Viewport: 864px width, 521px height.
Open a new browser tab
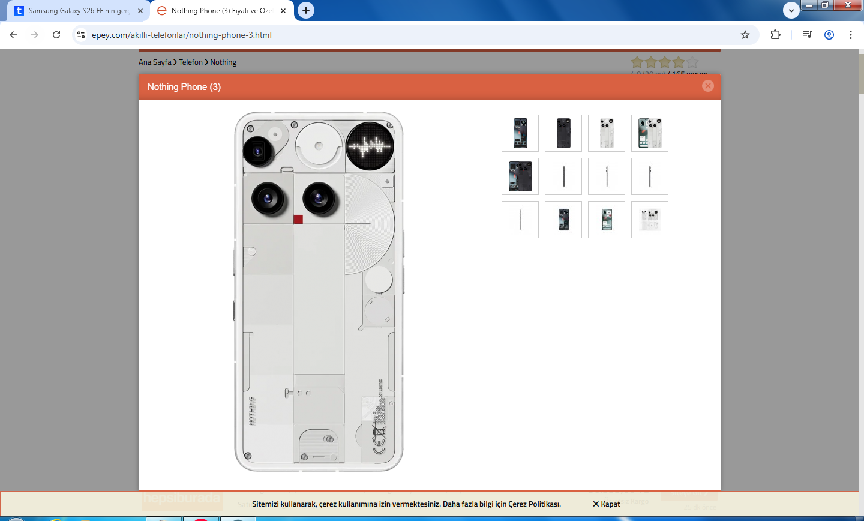point(306,10)
